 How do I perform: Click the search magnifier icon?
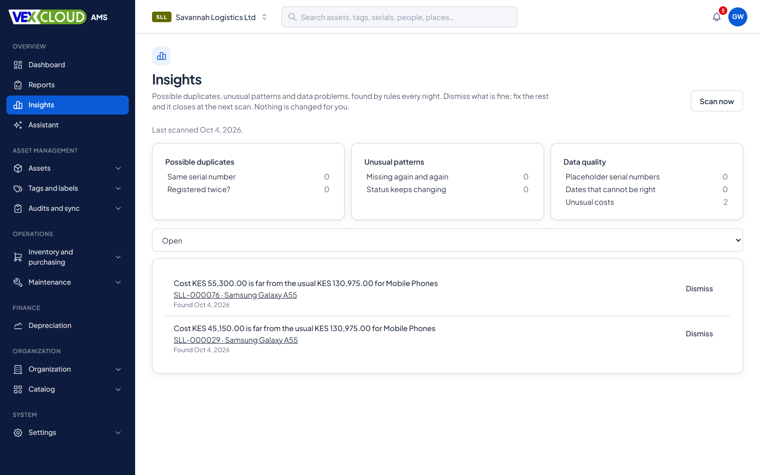292,17
